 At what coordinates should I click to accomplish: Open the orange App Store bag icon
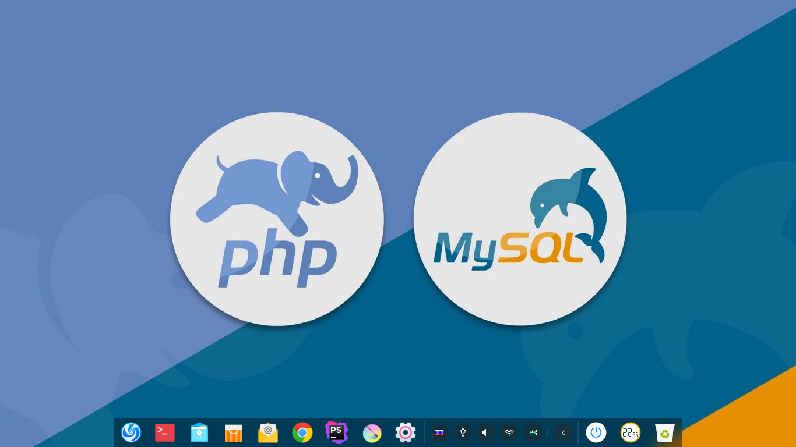234,432
